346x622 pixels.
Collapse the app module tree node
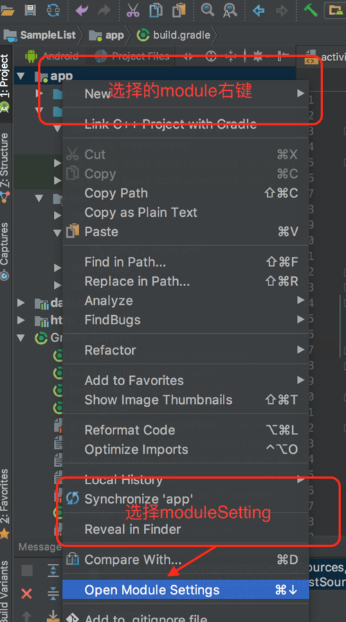pyautogui.click(x=21, y=75)
